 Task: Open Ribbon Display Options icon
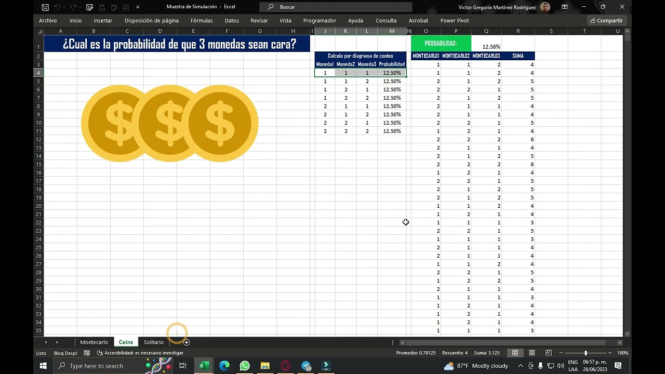click(565, 7)
